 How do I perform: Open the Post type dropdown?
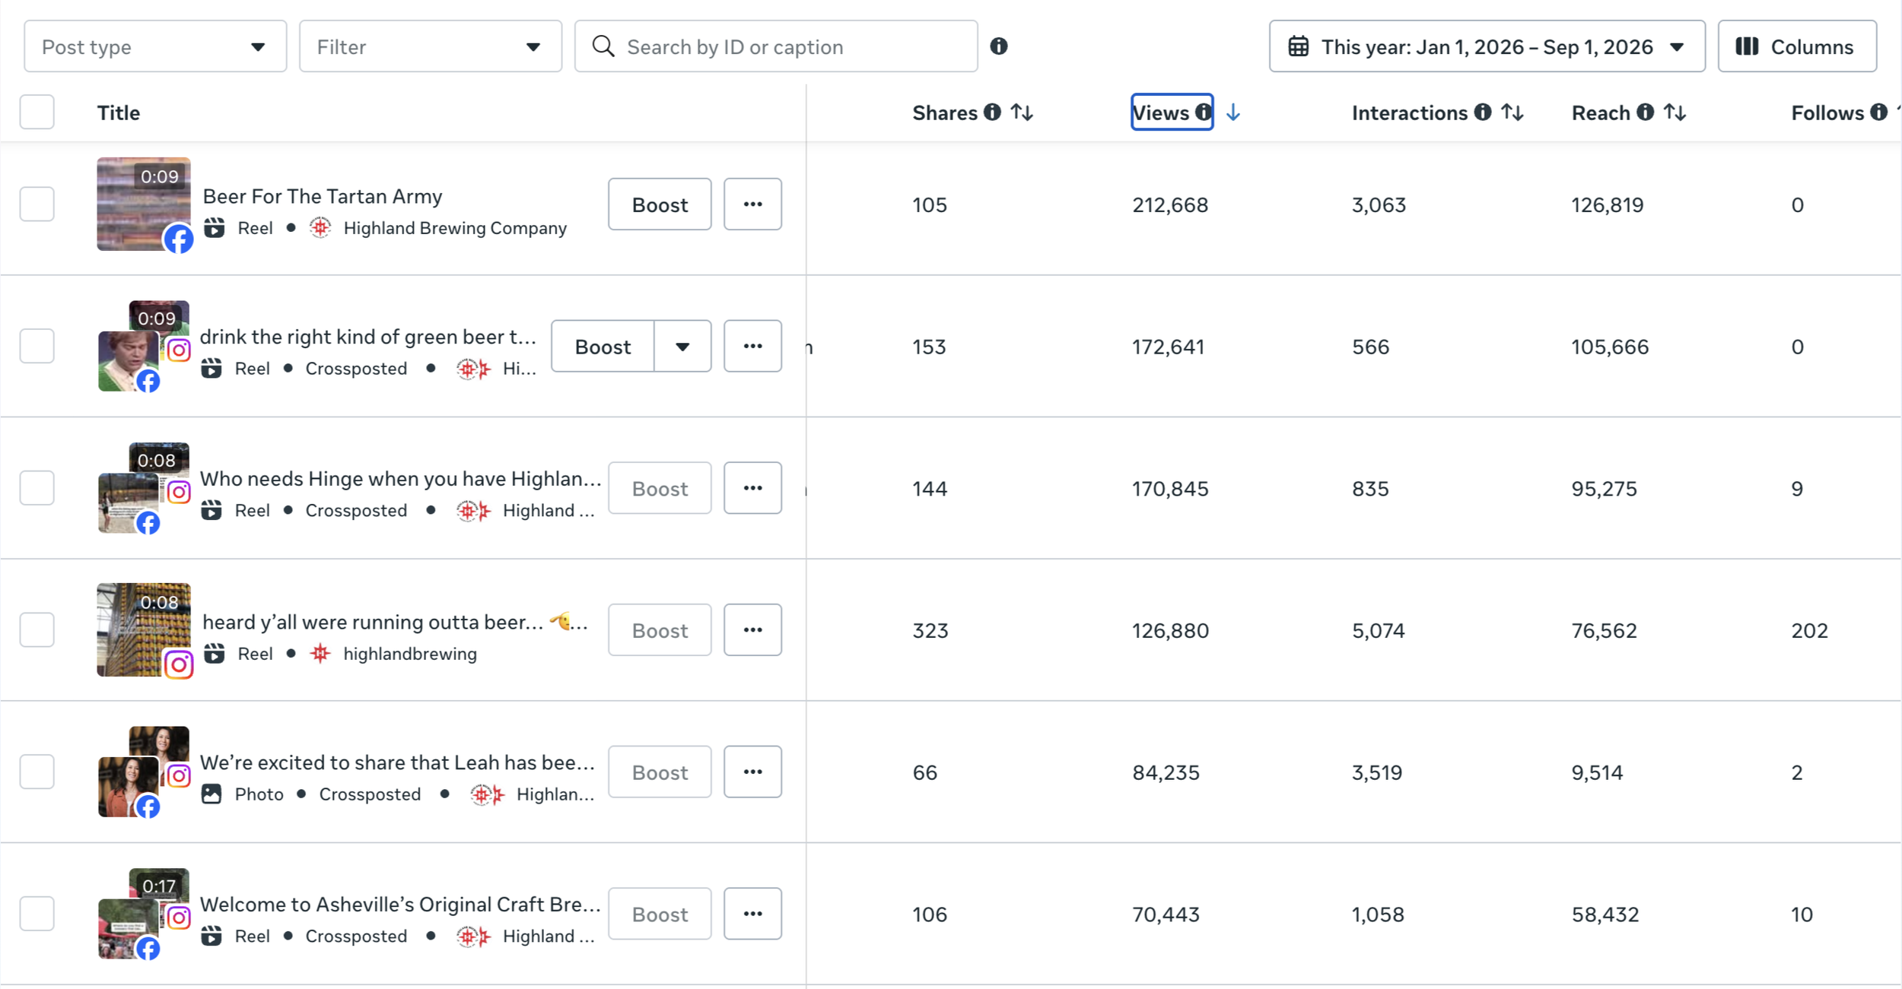point(155,46)
